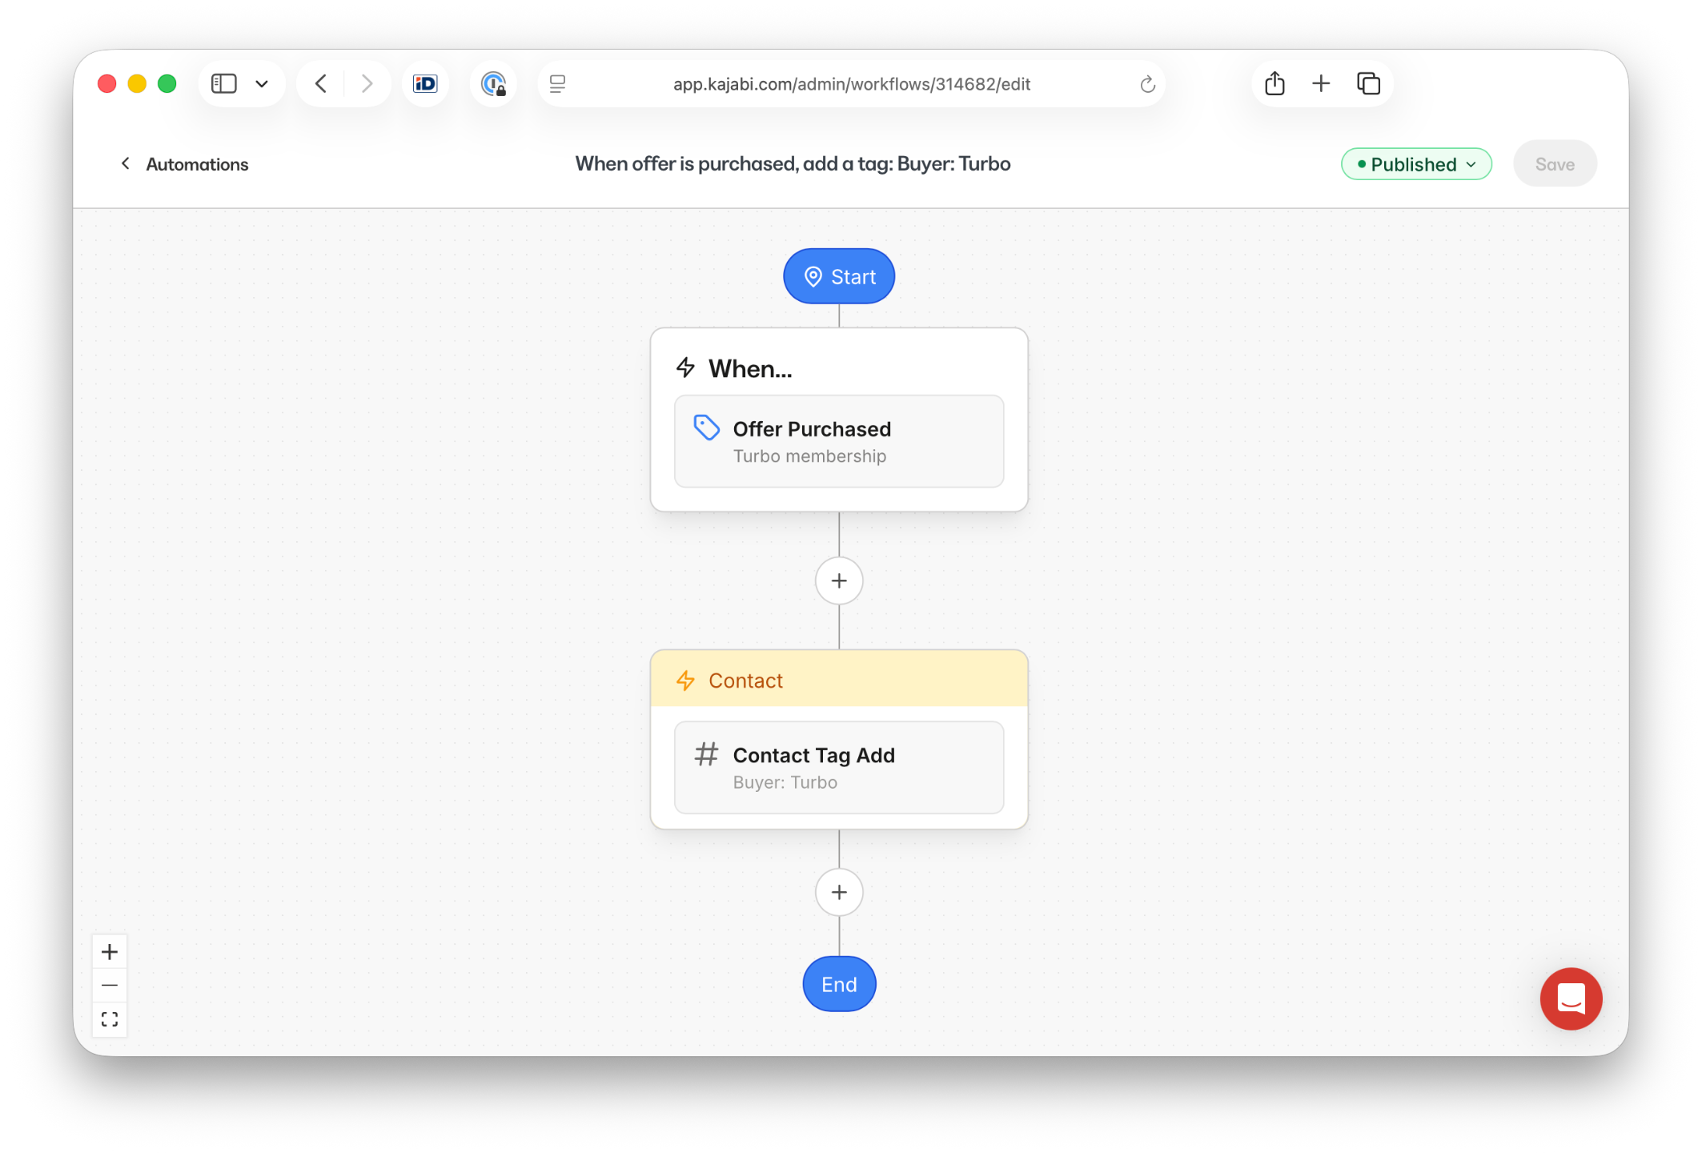The image size is (1702, 1153).
Task: Open the red support chat bubble
Action: coord(1571,998)
